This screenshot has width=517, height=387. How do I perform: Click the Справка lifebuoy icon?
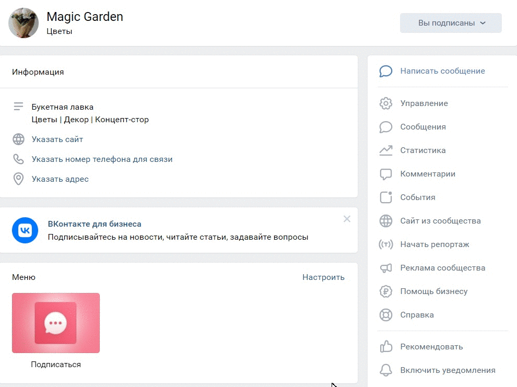pyautogui.click(x=386, y=315)
